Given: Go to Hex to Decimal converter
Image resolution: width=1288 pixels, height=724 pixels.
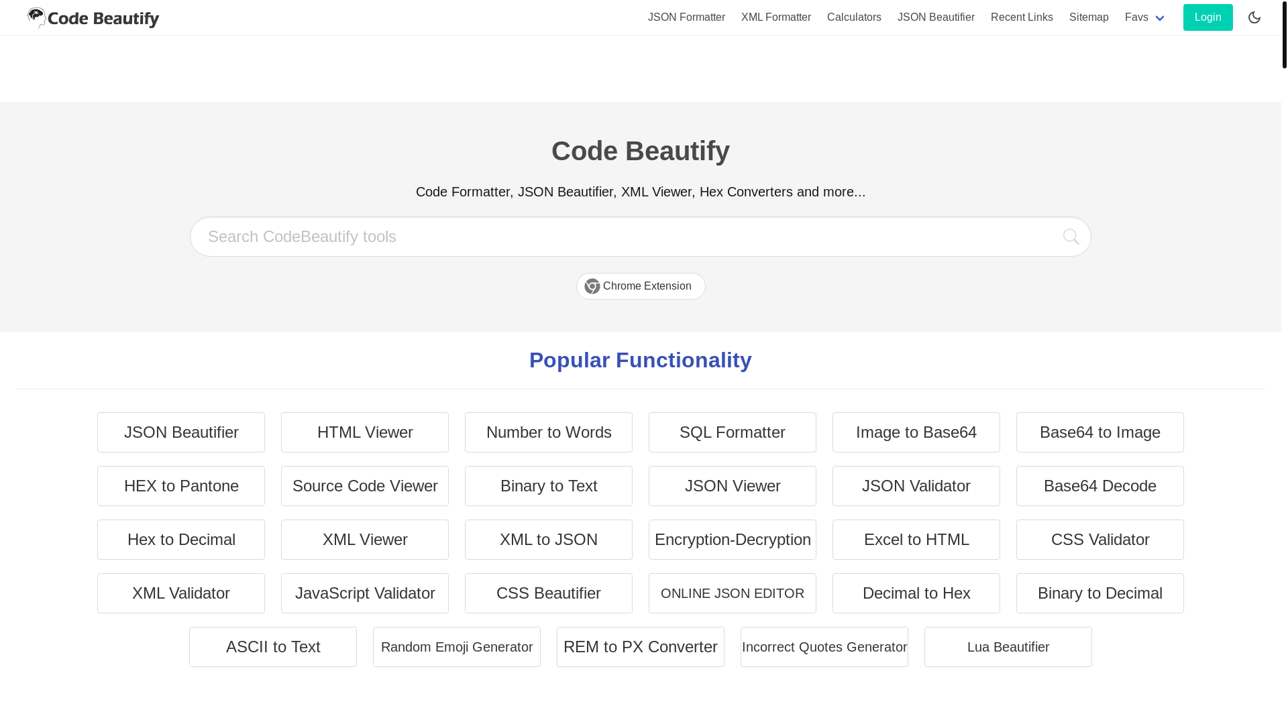Looking at the screenshot, I should [x=181, y=540].
